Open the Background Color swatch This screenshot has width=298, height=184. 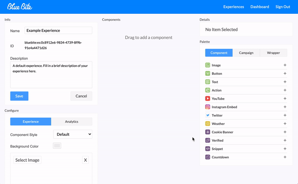57,146
